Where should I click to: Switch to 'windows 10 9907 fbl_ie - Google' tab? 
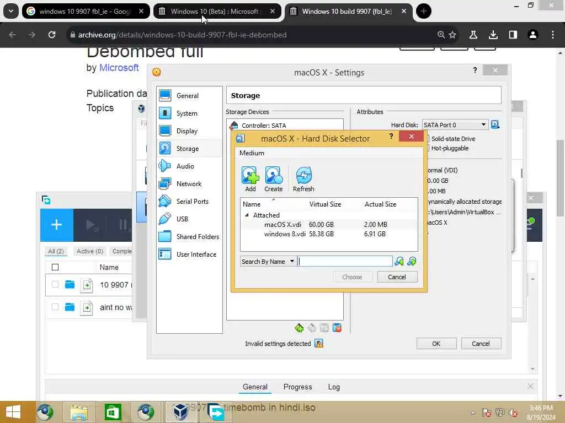86,12
